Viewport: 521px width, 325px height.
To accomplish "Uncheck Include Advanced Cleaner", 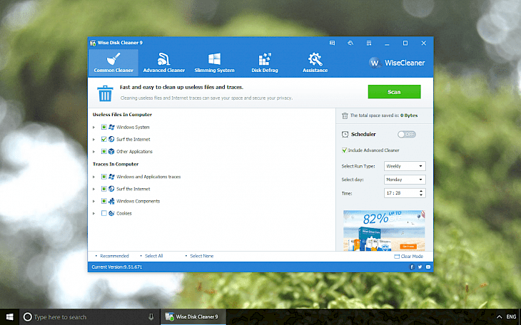I will pyautogui.click(x=344, y=150).
